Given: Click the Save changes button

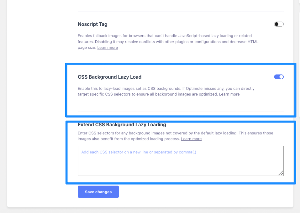Looking at the screenshot, I should pyautogui.click(x=98, y=192).
